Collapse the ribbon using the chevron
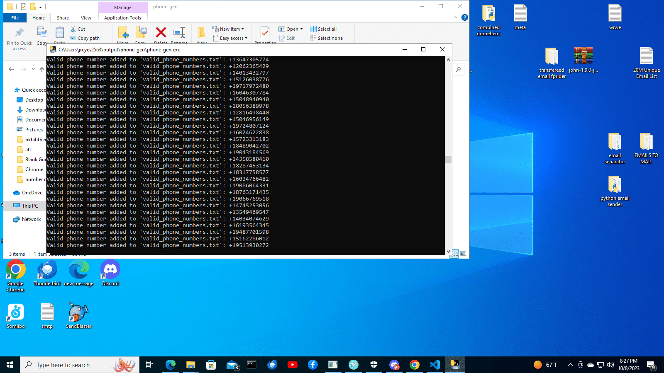This screenshot has width=664, height=373. [x=456, y=17]
